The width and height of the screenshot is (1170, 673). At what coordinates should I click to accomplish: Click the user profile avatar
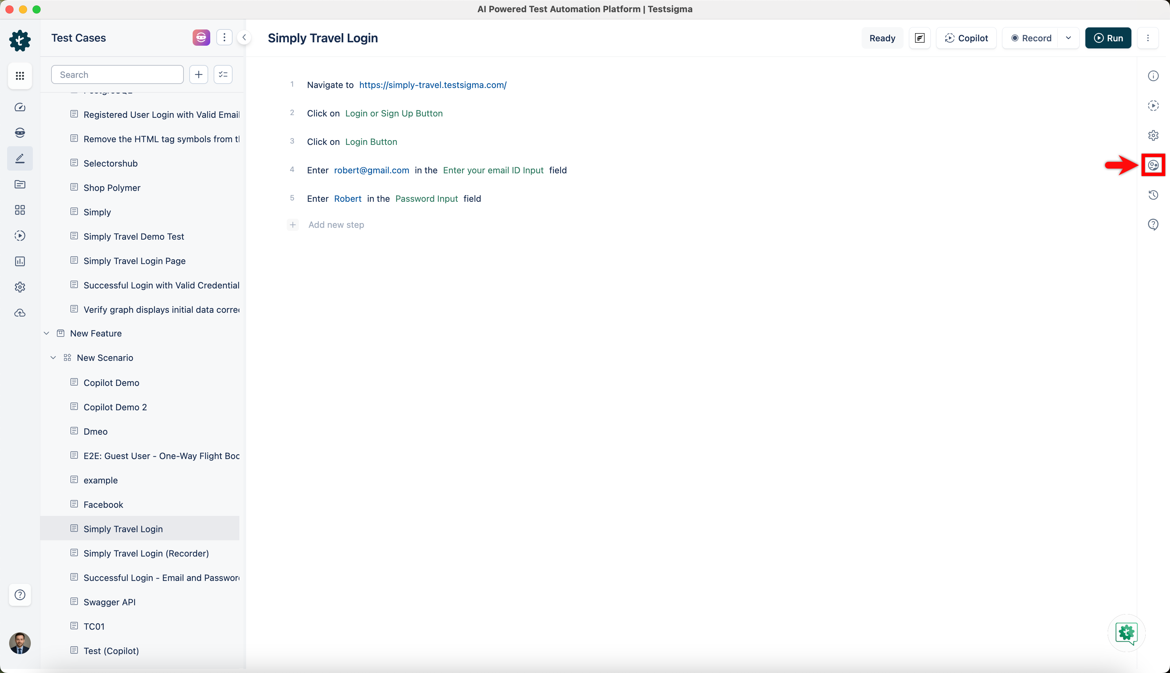tap(20, 643)
